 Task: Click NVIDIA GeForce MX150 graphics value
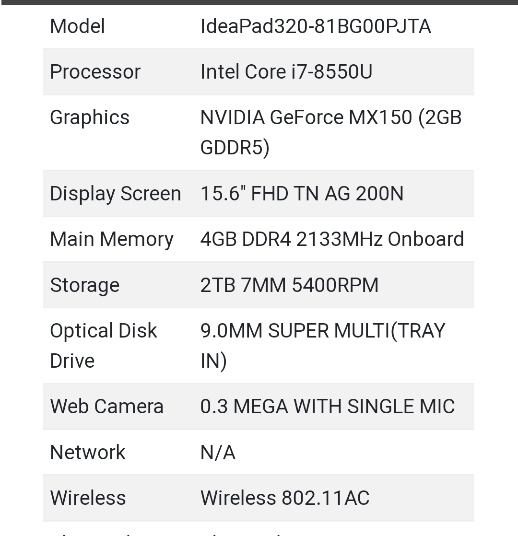tap(330, 132)
